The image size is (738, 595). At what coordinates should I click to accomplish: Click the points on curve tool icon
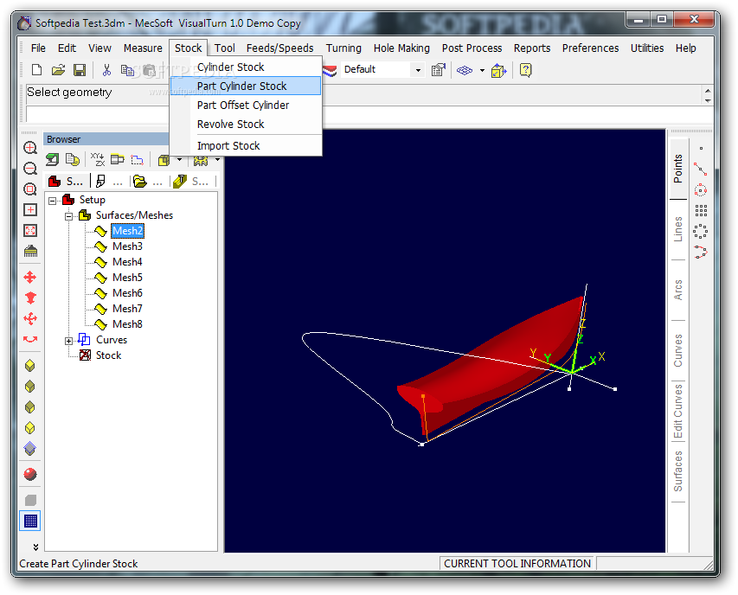700,252
